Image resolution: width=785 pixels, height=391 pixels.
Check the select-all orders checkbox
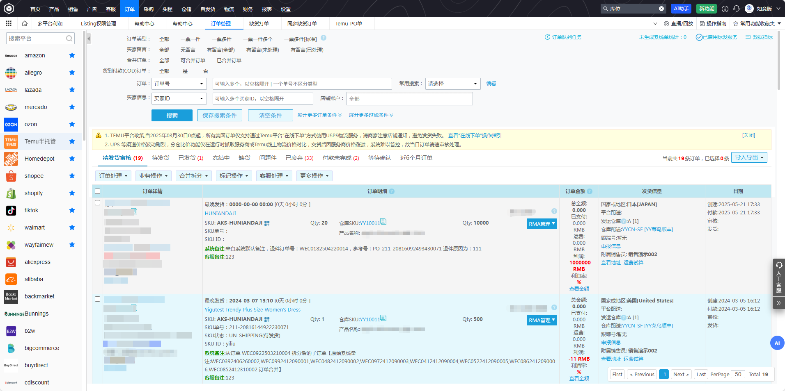tap(97, 191)
